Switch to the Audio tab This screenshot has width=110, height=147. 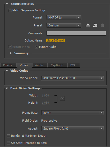[x=40, y=65]
